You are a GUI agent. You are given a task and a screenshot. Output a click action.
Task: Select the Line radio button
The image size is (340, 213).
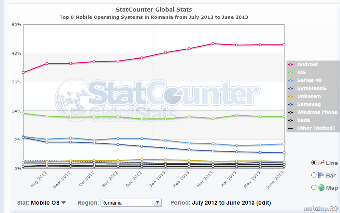click(314, 163)
